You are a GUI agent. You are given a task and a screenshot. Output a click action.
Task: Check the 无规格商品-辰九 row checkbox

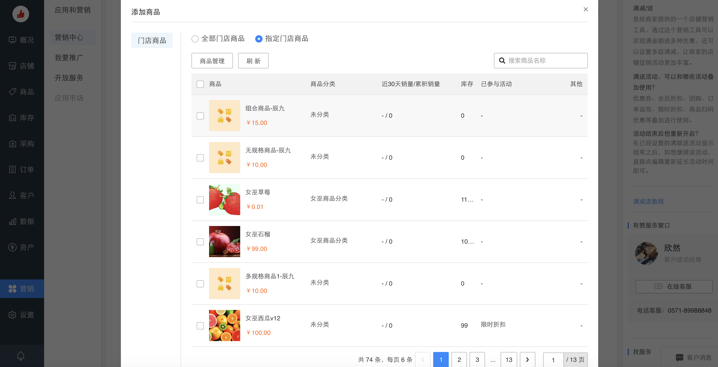point(200,158)
